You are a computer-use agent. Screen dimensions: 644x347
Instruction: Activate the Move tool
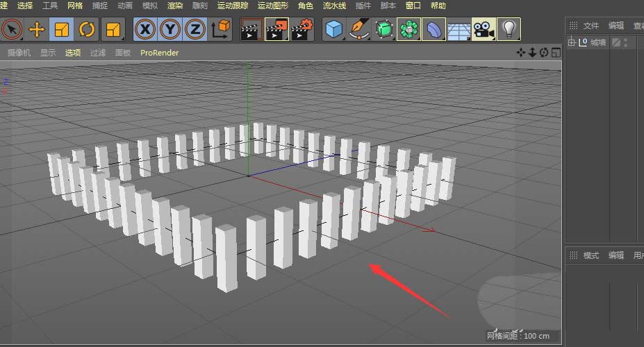pyautogui.click(x=37, y=30)
